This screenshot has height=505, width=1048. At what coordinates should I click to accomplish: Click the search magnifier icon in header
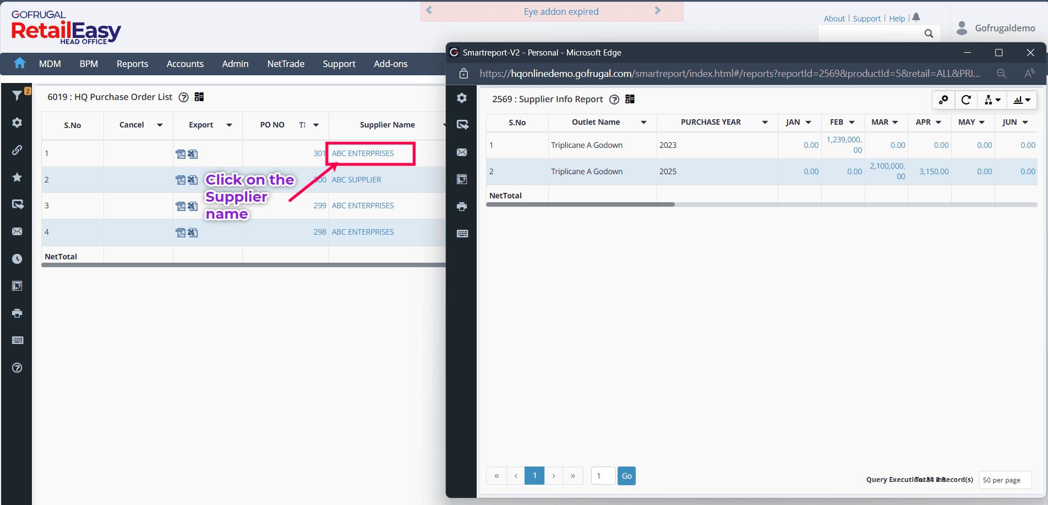click(x=929, y=34)
